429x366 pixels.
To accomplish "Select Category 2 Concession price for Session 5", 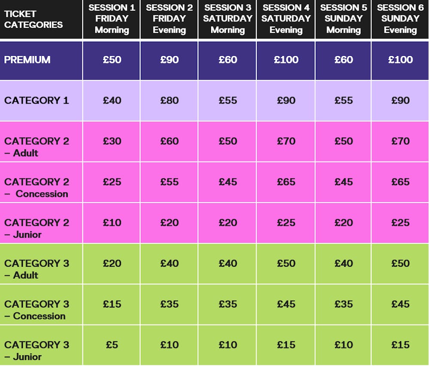I will tap(344, 182).
